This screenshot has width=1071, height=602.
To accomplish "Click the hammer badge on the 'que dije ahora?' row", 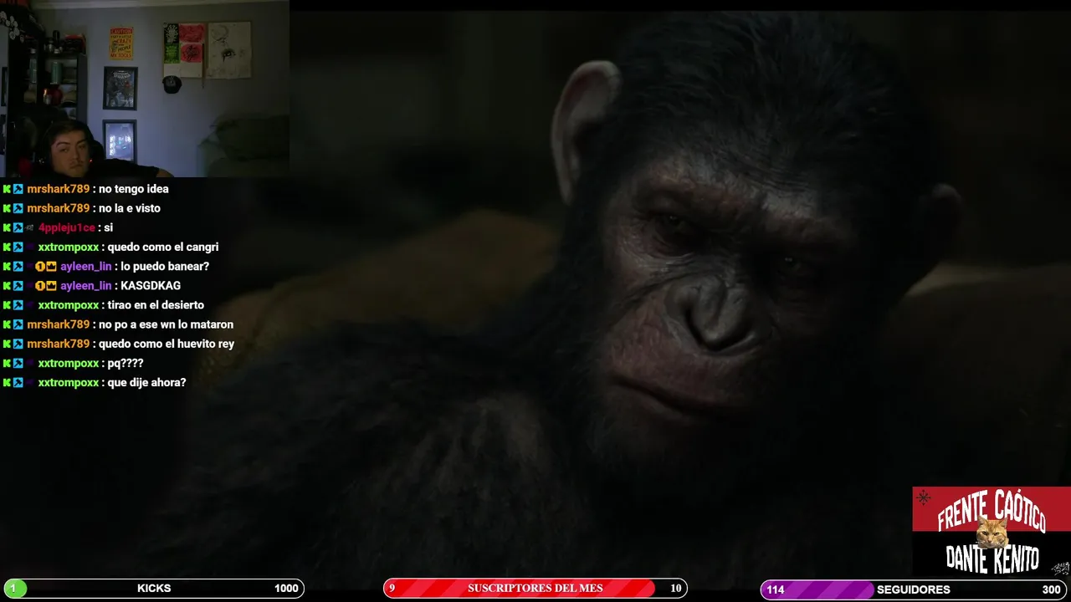I will coord(18,382).
